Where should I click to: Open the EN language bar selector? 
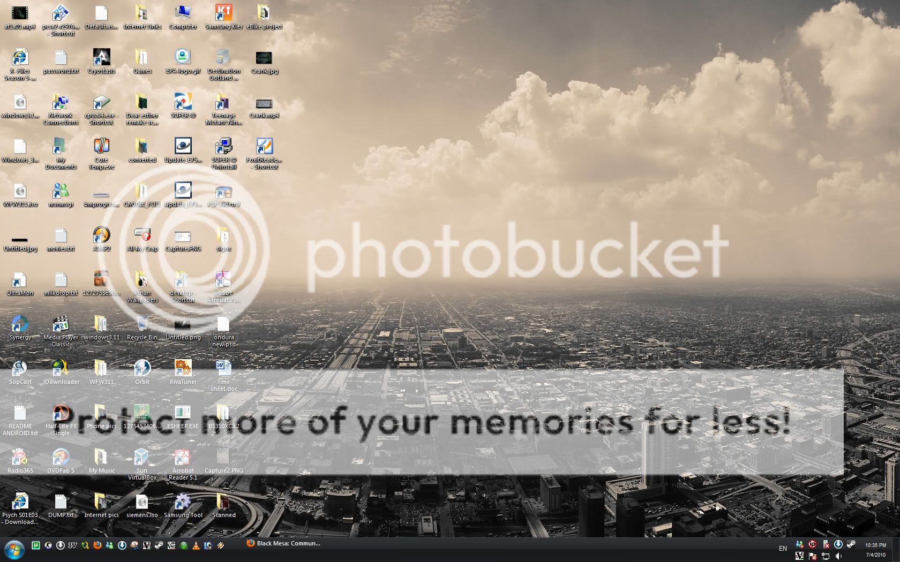click(783, 549)
